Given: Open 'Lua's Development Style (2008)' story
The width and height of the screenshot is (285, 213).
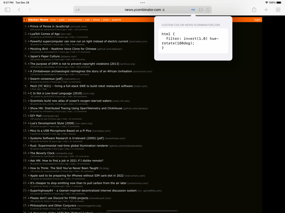Looking at the screenshot, I should coord(52,123).
